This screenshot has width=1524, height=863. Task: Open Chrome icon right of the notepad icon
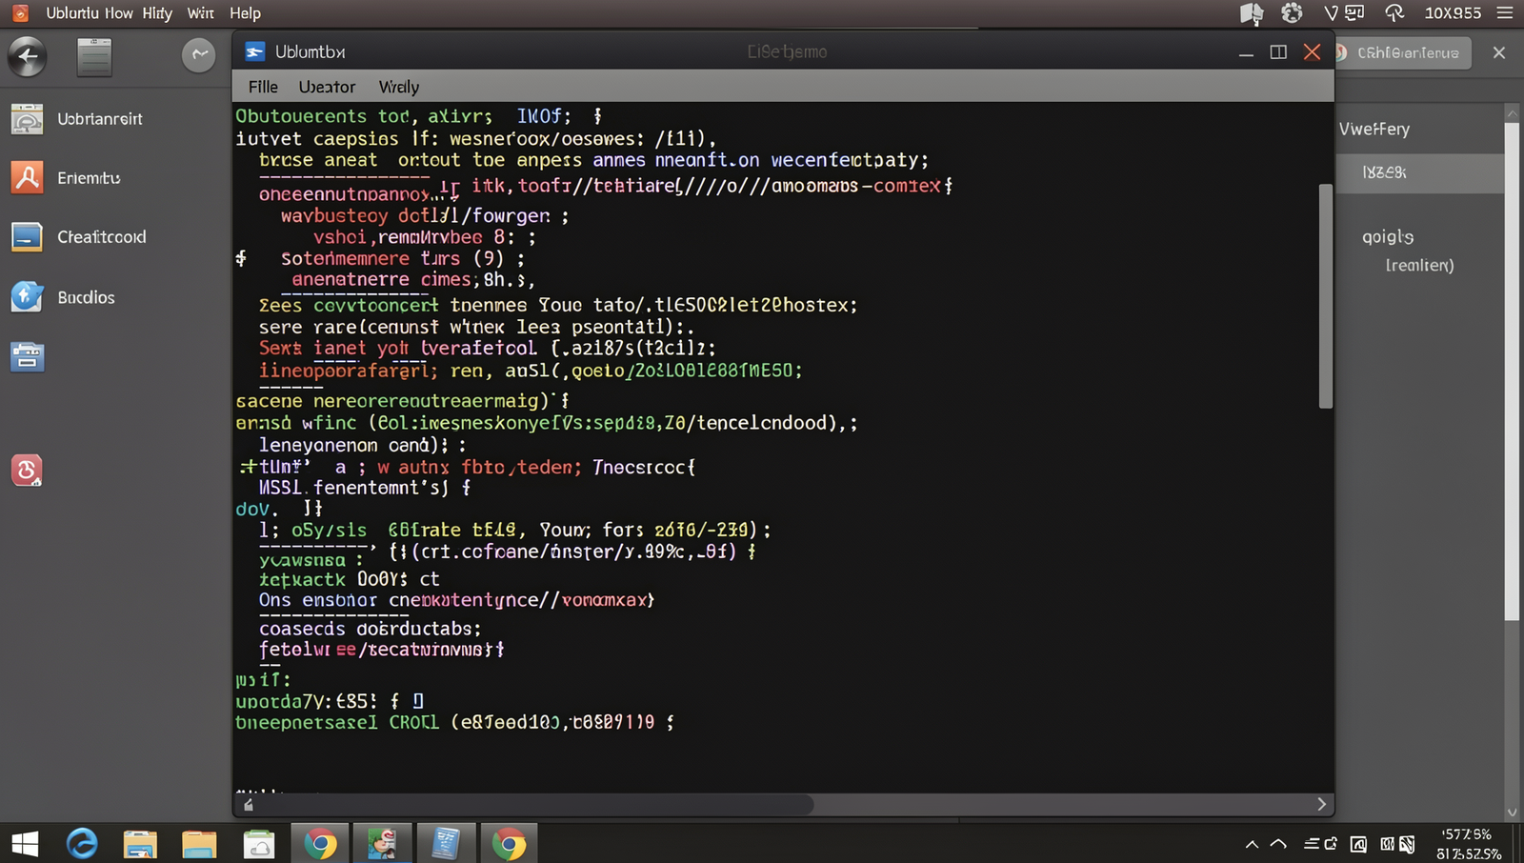[x=509, y=844]
